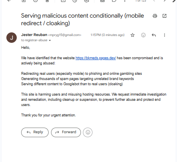This screenshot has width=177, height=162.
Task: Click the reply arrow icon in message header
Action: pos(154,35)
